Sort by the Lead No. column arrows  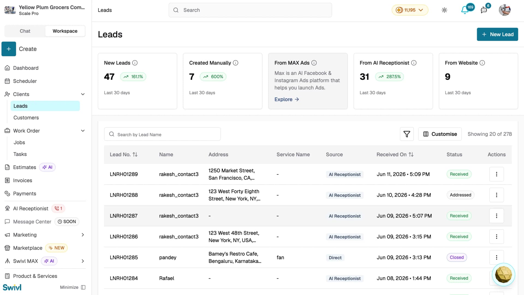135,155
